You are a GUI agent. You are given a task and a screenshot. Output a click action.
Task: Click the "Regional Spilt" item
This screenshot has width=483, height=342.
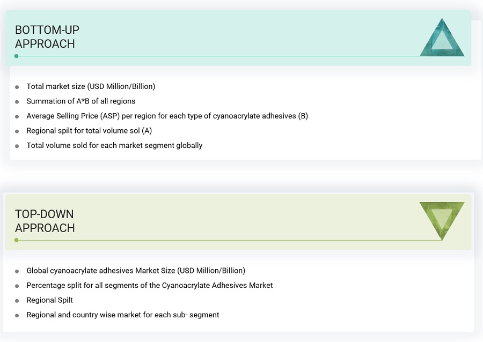(49, 300)
